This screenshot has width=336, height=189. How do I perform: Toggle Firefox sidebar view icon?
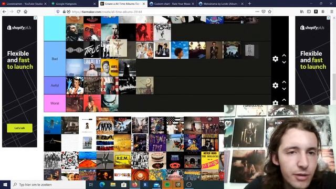point(309,12)
